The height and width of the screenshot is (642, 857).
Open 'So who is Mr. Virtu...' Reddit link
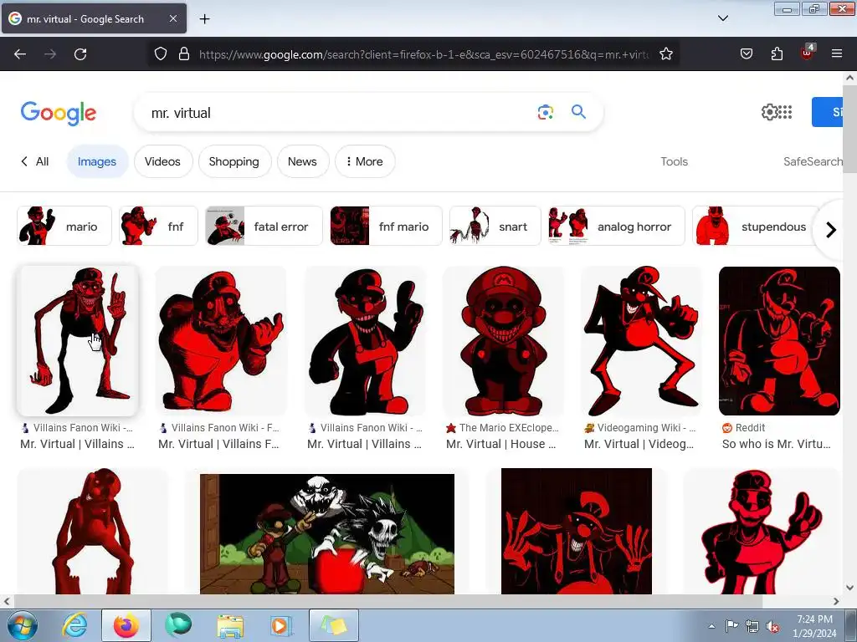point(776,444)
